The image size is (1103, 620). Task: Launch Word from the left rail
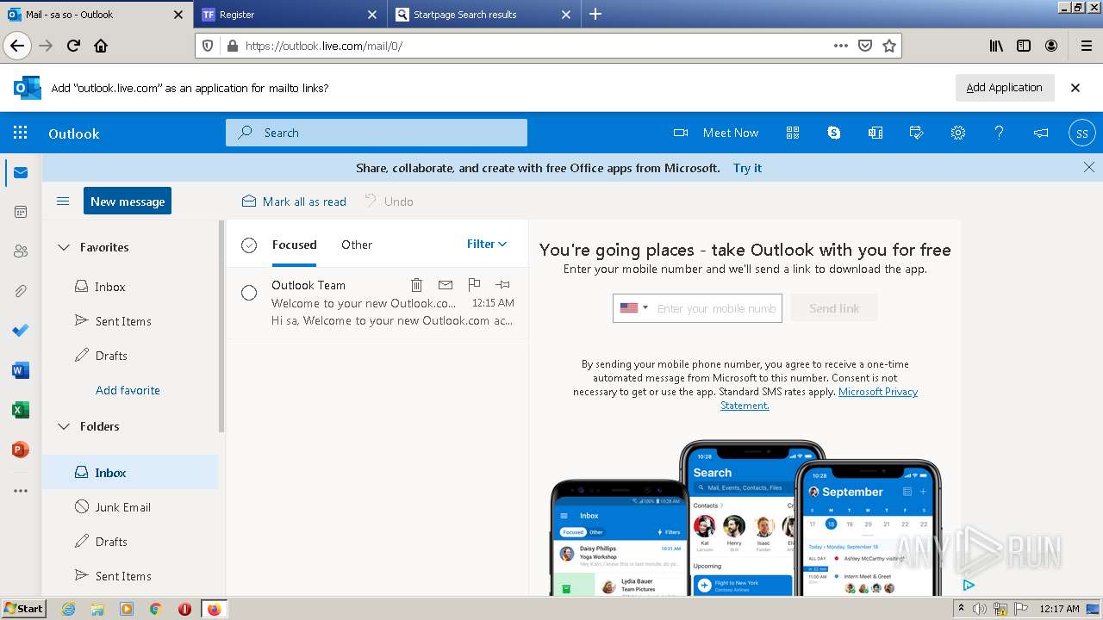(21, 370)
